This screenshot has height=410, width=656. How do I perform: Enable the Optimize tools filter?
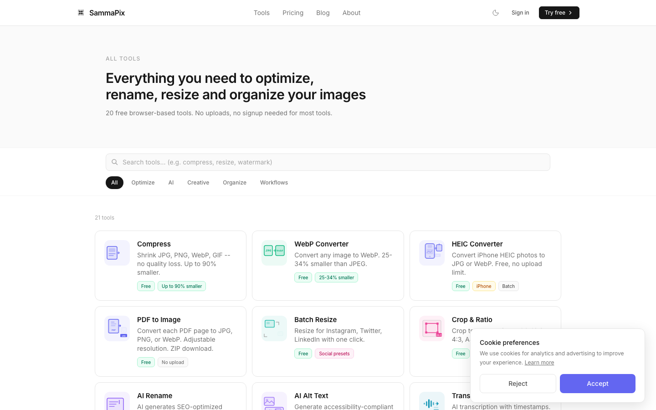[x=143, y=182]
